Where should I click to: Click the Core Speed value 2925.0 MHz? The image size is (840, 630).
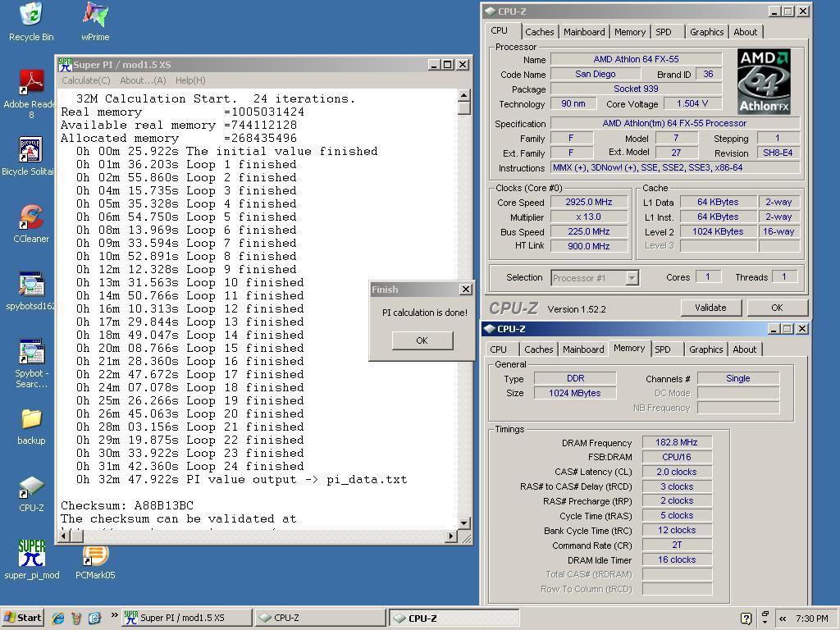(589, 202)
